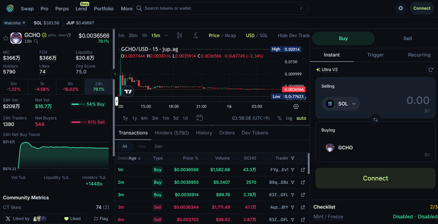438x224 pixels.
Task: Open the Swap nav item
Action: tap(27, 9)
